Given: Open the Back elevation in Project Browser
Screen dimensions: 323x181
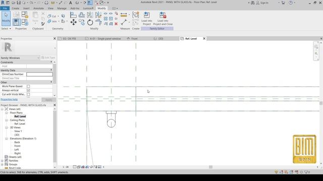Looking at the screenshot, I should coord(17,142).
